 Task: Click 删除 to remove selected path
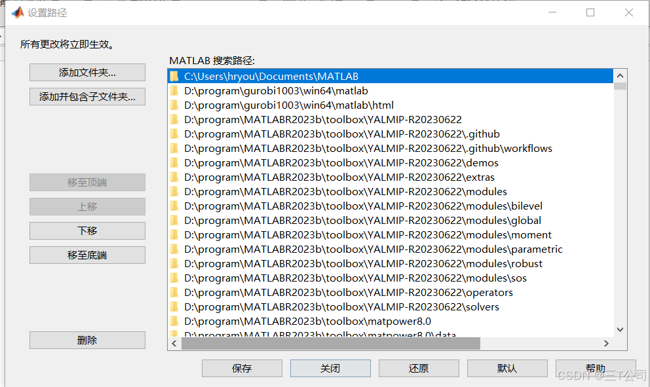click(x=87, y=340)
